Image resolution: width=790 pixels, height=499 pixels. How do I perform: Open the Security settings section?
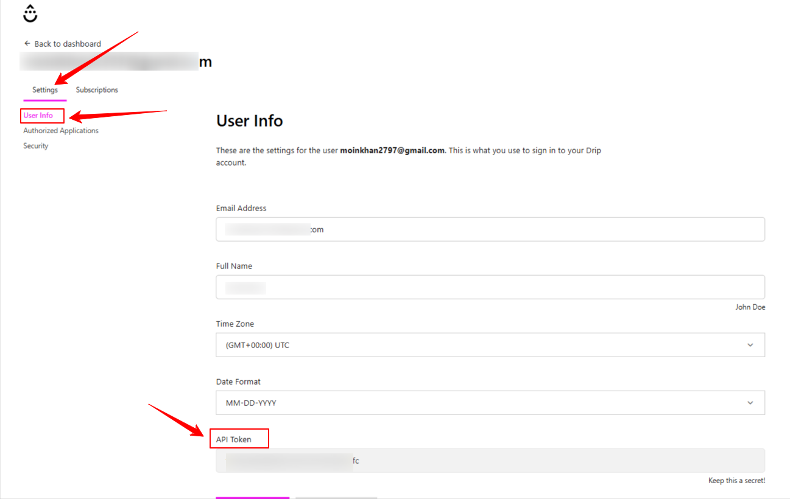point(35,145)
